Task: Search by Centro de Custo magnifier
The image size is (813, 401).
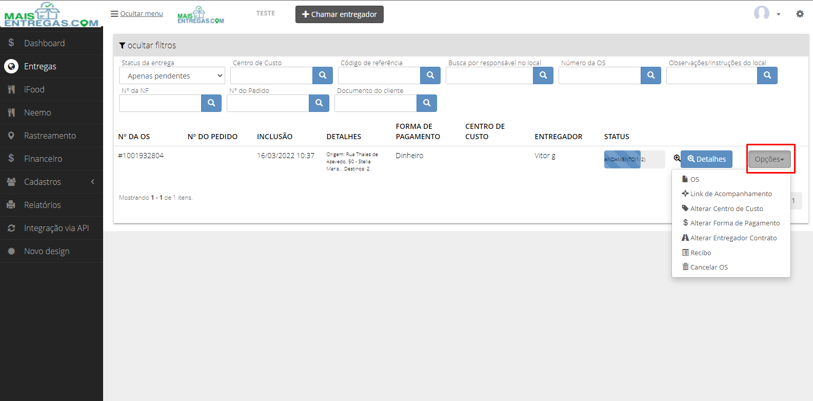Action: coord(323,75)
